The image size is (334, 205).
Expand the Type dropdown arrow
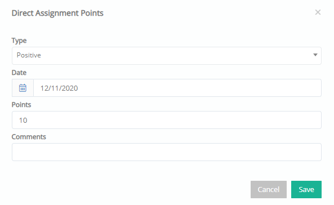tap(315, 55)
